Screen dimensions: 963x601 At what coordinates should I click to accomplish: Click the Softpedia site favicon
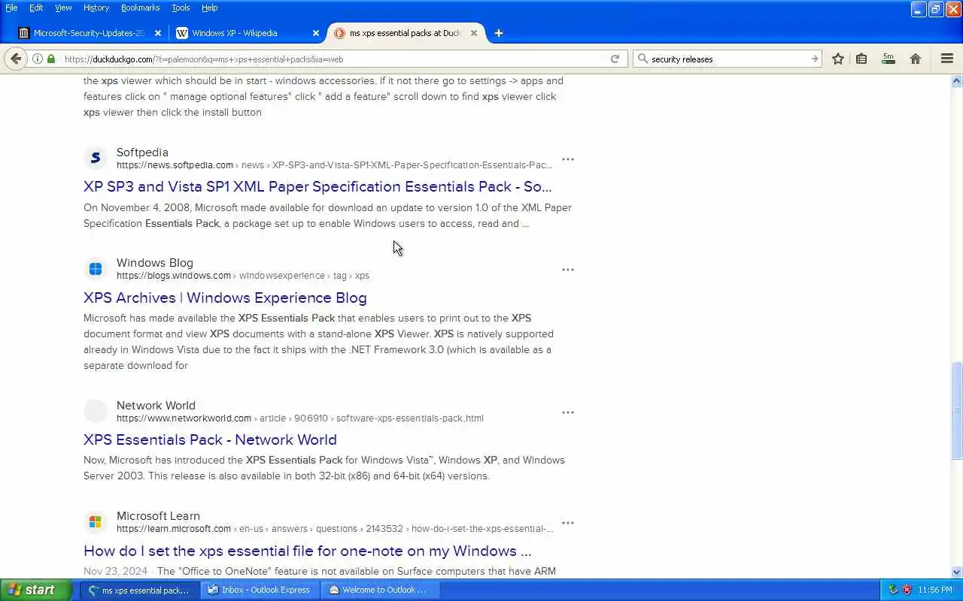[x=96, y=158]
